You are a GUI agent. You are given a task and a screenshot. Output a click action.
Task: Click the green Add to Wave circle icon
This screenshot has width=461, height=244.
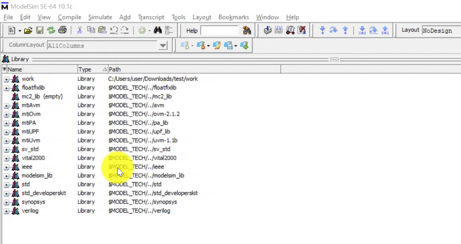[142, 30]
